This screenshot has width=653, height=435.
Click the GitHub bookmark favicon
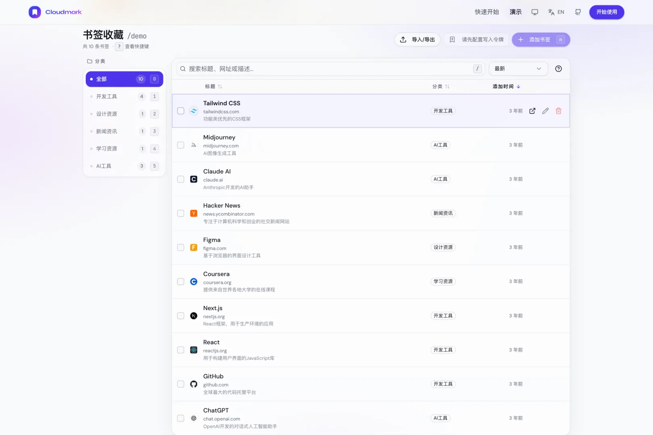pos(193,384)
